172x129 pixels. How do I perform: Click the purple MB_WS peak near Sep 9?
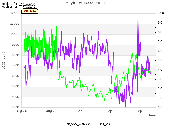(x=138, y=19)
